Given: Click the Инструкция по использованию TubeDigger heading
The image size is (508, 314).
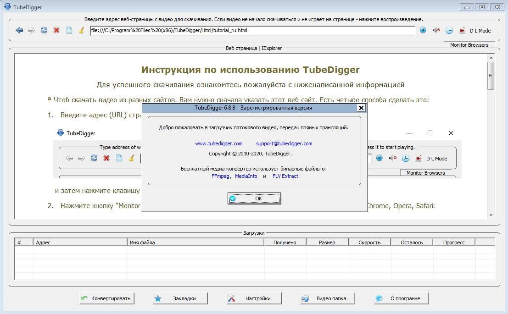Looking at the screenshot, I should [251, 70].
